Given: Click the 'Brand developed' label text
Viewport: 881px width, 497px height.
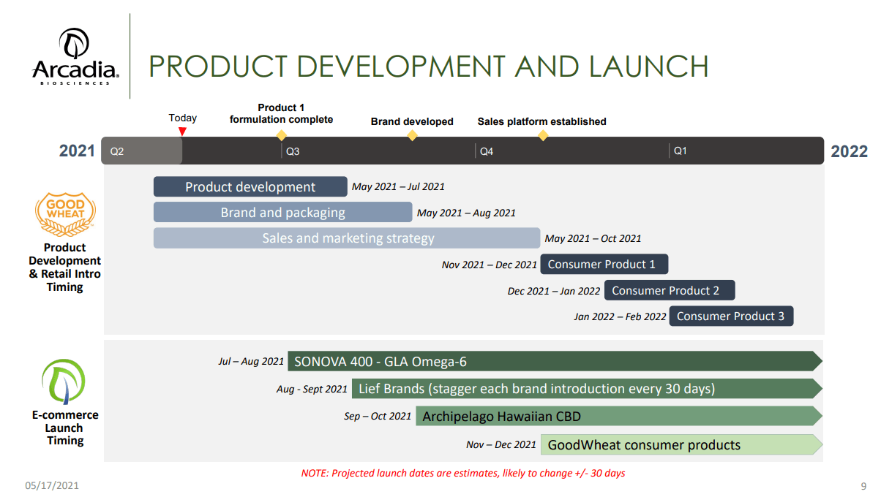Looking at the screenshot, I should (x=412, y=121).
